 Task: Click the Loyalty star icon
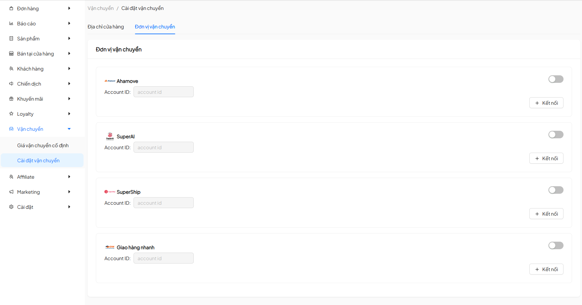pyautogui.click(x=11, y=114)
